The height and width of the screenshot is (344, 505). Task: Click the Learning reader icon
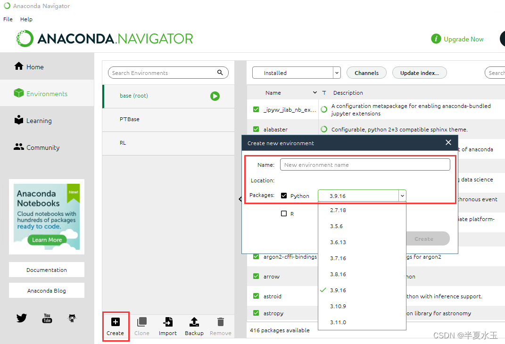point(19,120)
